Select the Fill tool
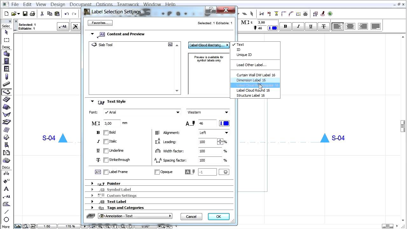The height and width of the screenshot is (229, 407). [6, 204]
